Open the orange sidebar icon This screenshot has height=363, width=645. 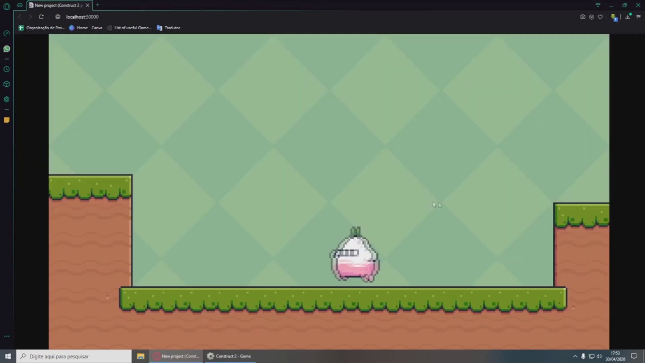click(7, 120)
